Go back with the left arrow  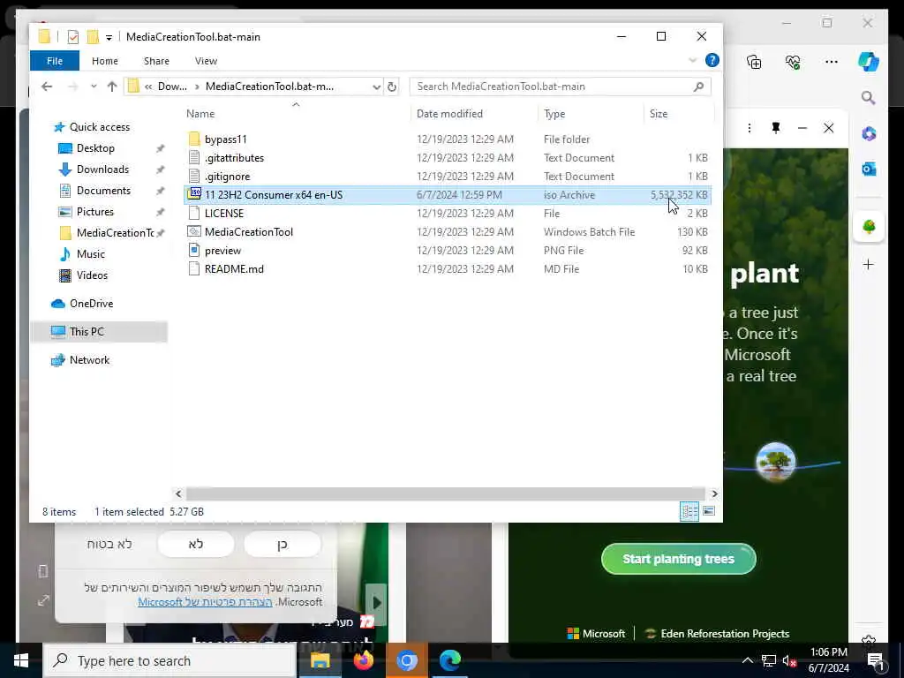coord(47,87)
